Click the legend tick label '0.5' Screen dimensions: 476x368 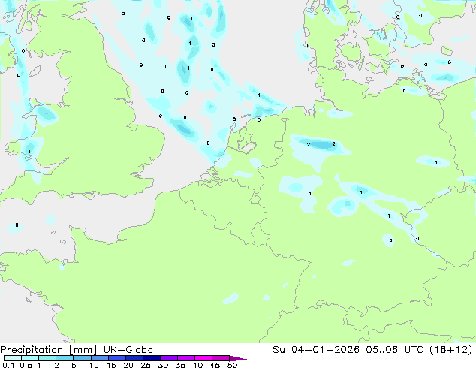(26, 365)
